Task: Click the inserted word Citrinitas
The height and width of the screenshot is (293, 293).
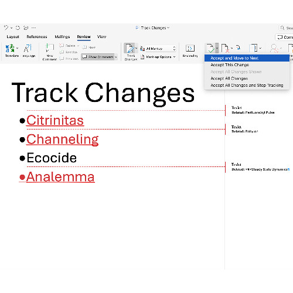Action: click(55, 120)
